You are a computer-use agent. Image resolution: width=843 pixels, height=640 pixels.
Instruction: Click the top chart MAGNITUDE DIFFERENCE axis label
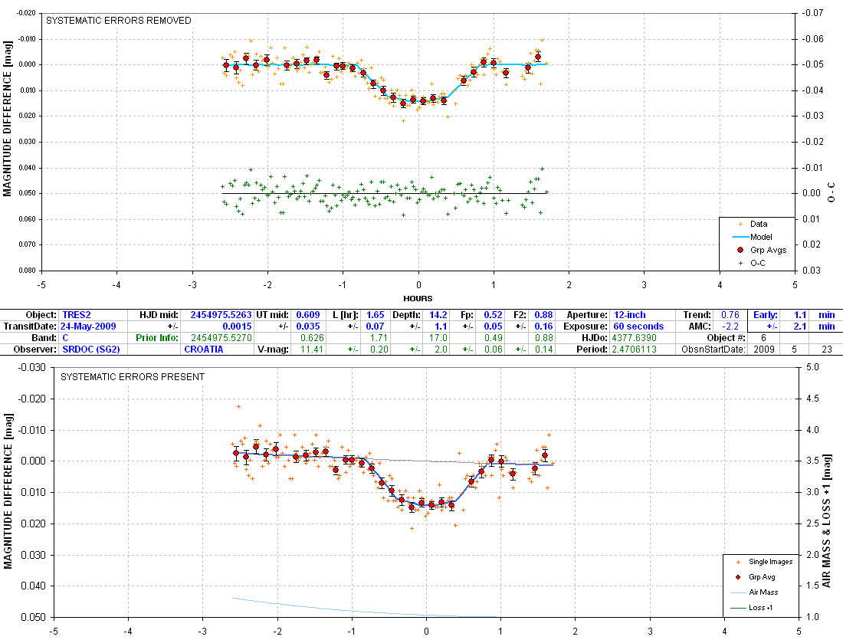click(x=7, y=118)
